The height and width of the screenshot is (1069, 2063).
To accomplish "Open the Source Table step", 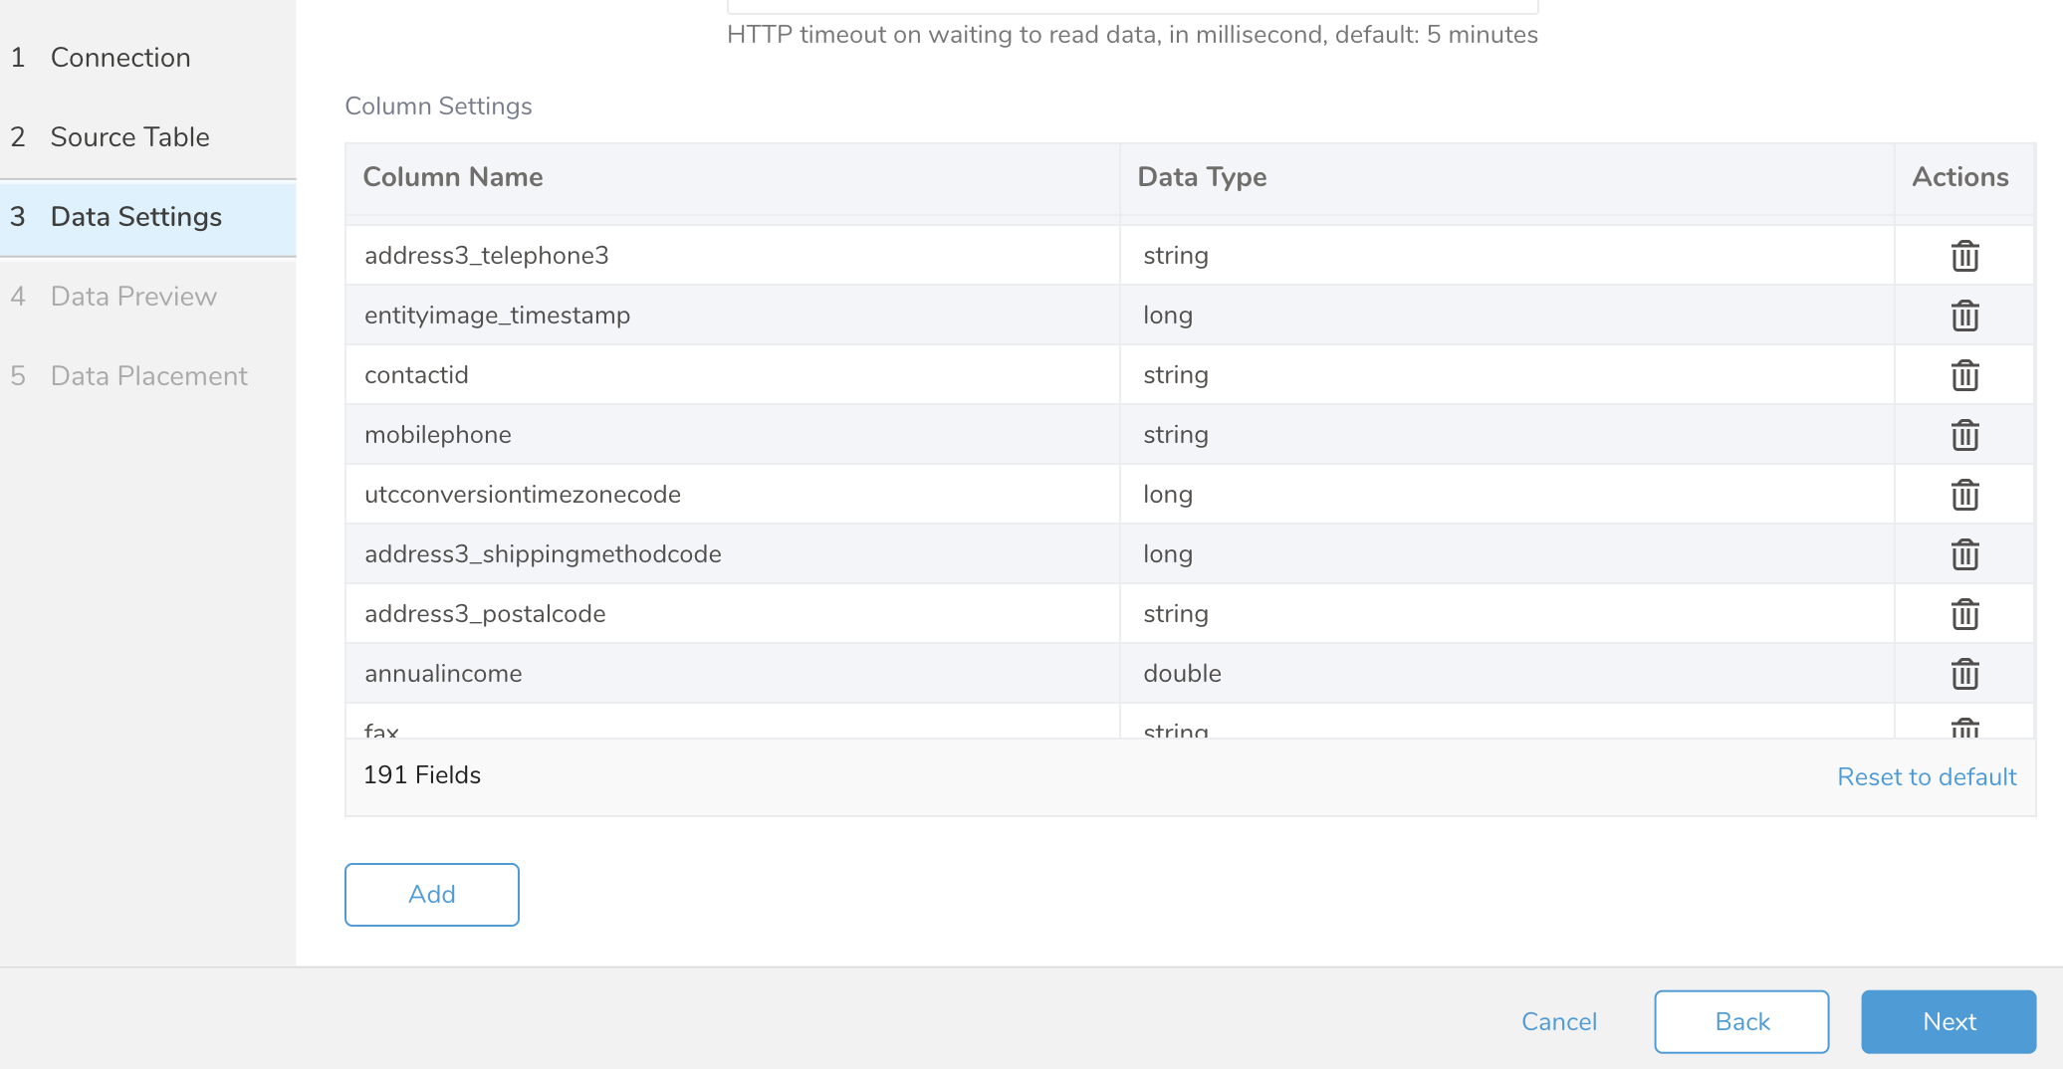I will click(129, 137).
